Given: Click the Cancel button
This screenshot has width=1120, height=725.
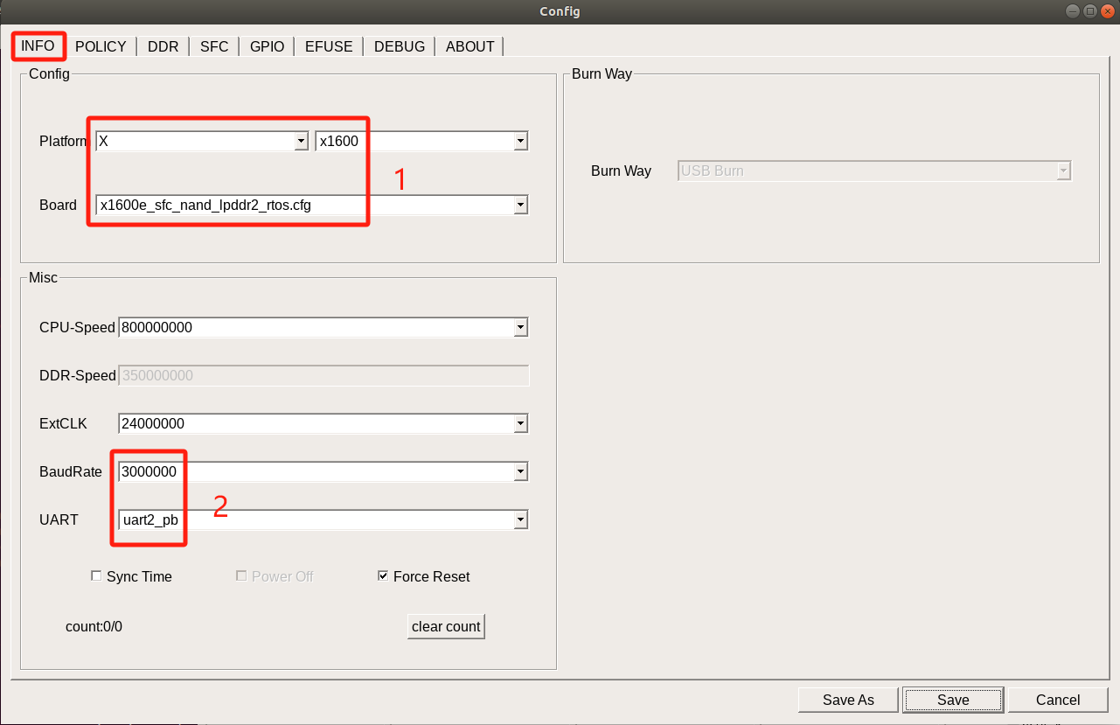Looking at the screenshot, I should [x=1058, y=700].
